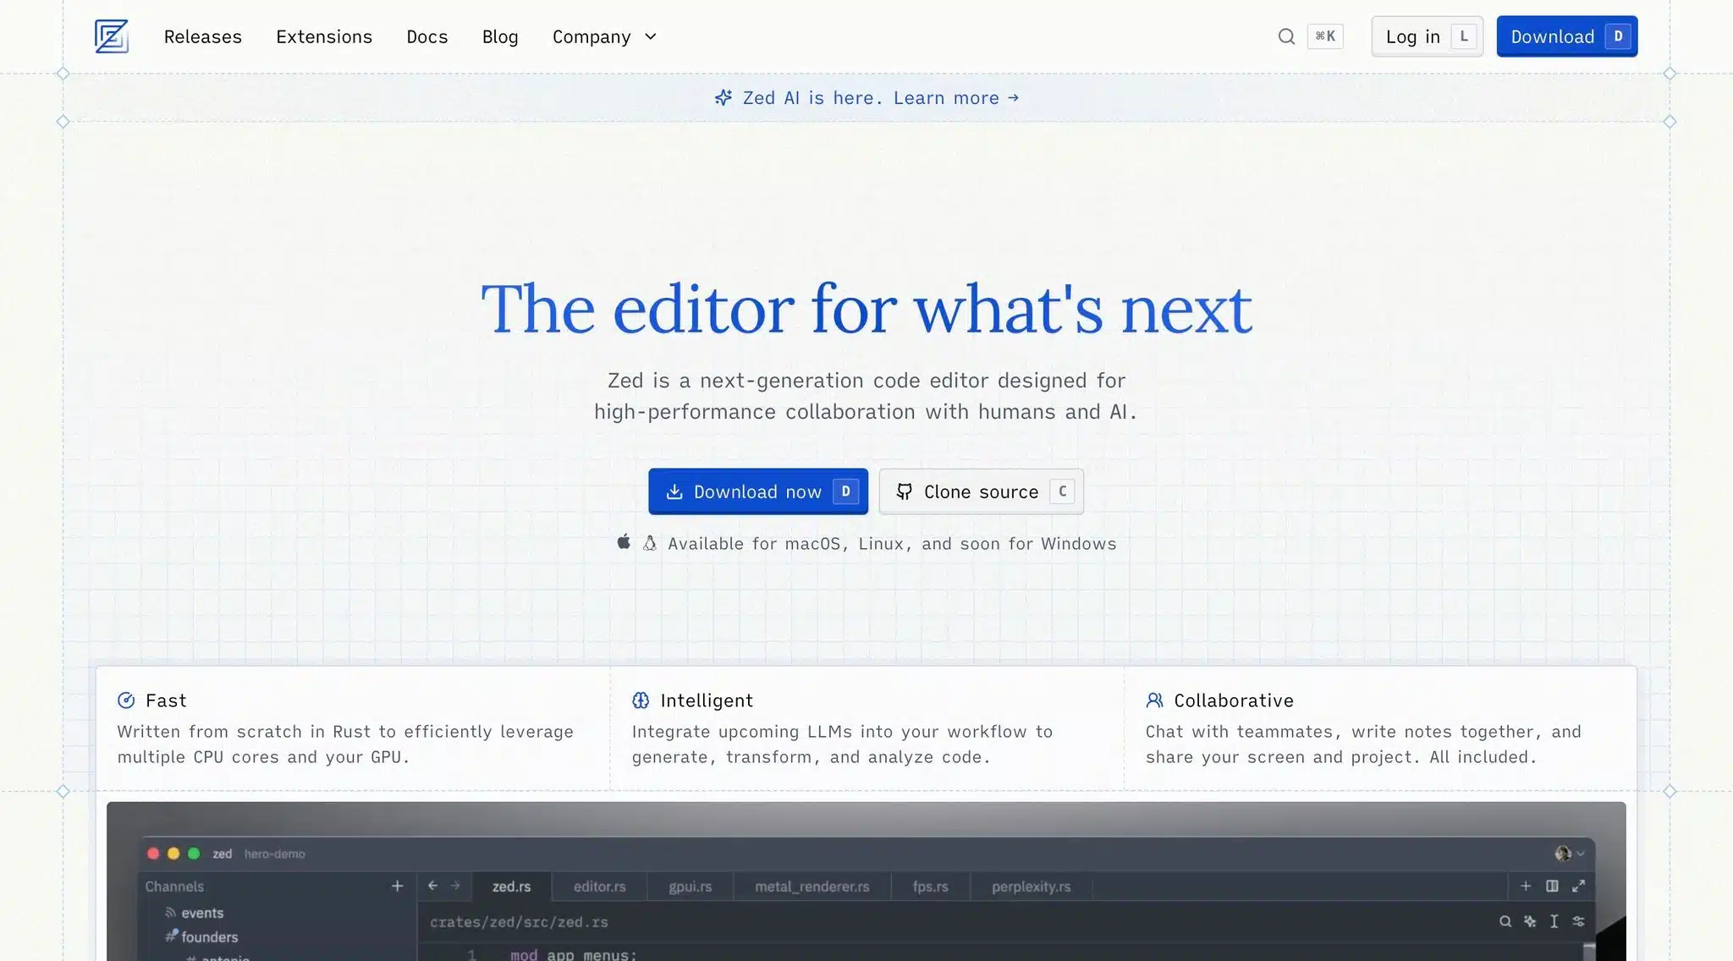Click the Apple macOS icon
The height and width of the screenshot is (961, 1733).
(624, 542)
